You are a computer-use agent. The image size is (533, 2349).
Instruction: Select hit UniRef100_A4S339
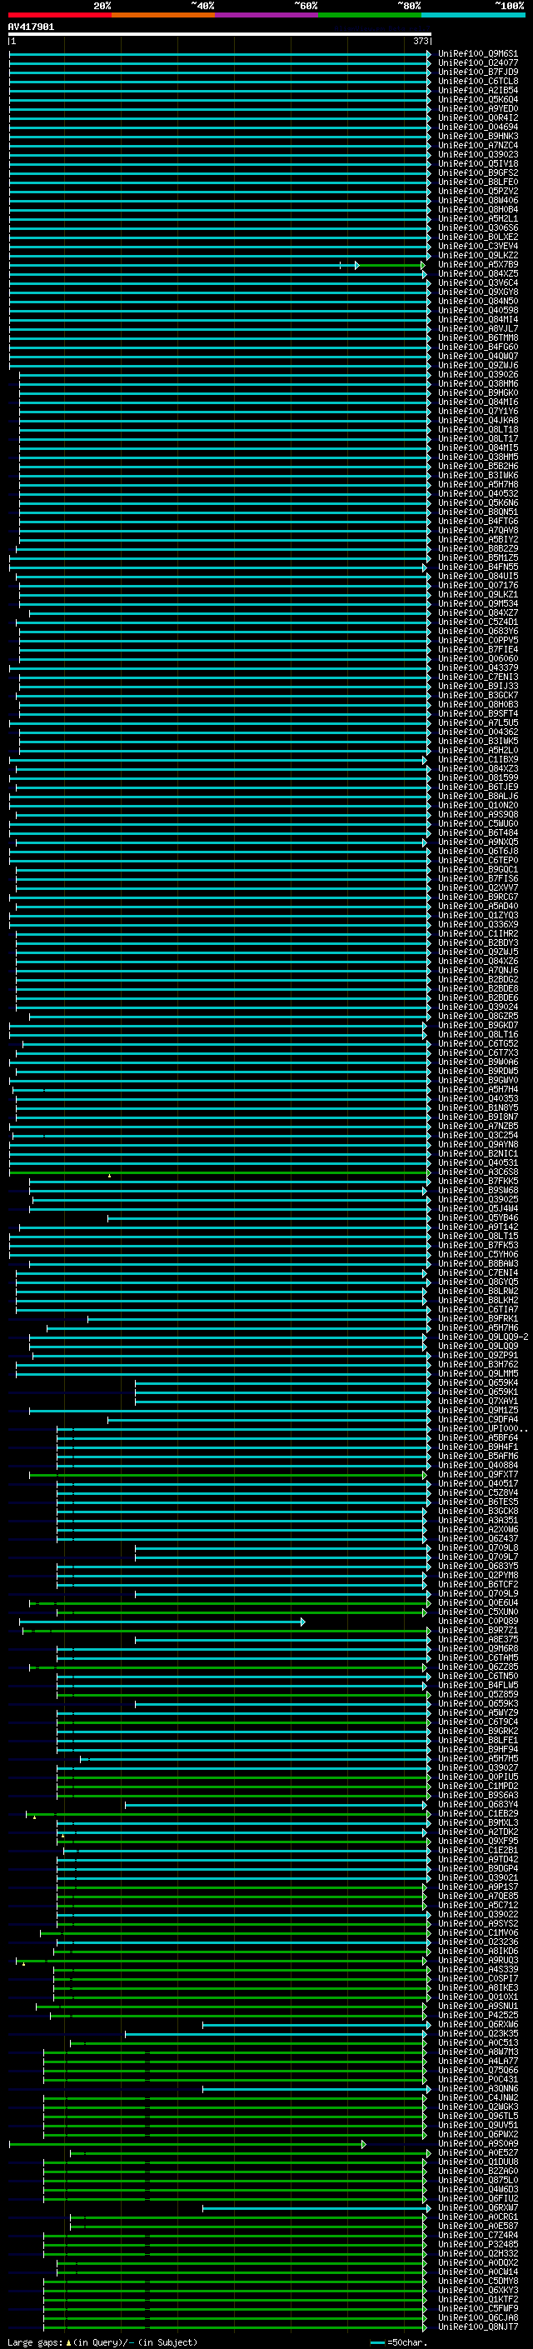(477, 1969)
